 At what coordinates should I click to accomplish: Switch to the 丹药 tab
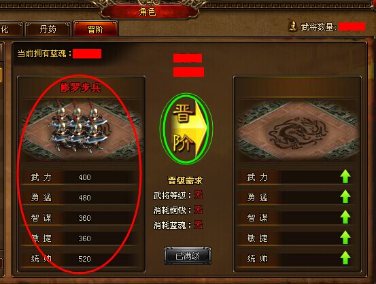48,29
